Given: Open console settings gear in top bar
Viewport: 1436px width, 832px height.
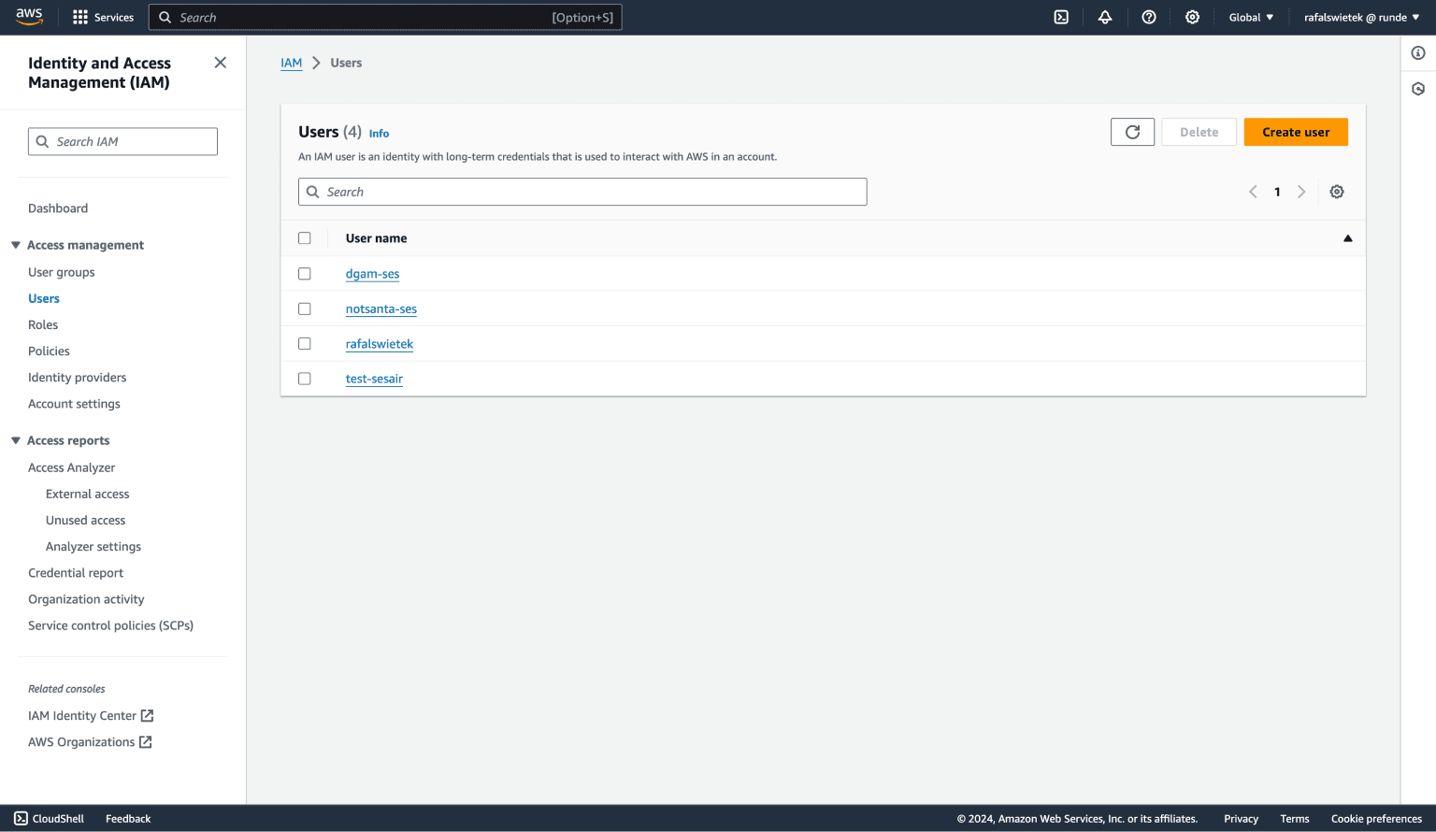Looking at the screenshot, I should (x=1192, y=17).
